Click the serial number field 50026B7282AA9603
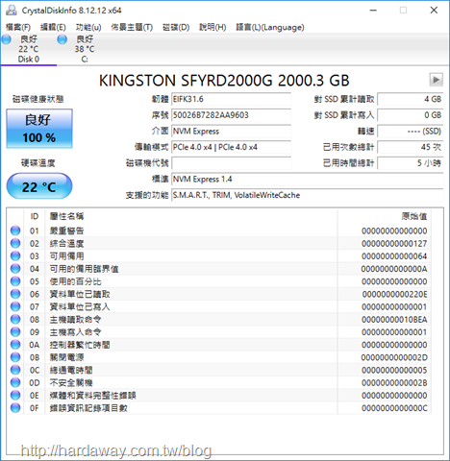Screen dimensions: 450x461 pos(232,115)
